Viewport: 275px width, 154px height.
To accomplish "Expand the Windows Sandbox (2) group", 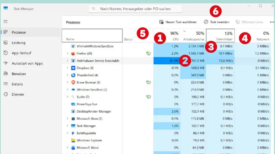I will pos(67,89).
